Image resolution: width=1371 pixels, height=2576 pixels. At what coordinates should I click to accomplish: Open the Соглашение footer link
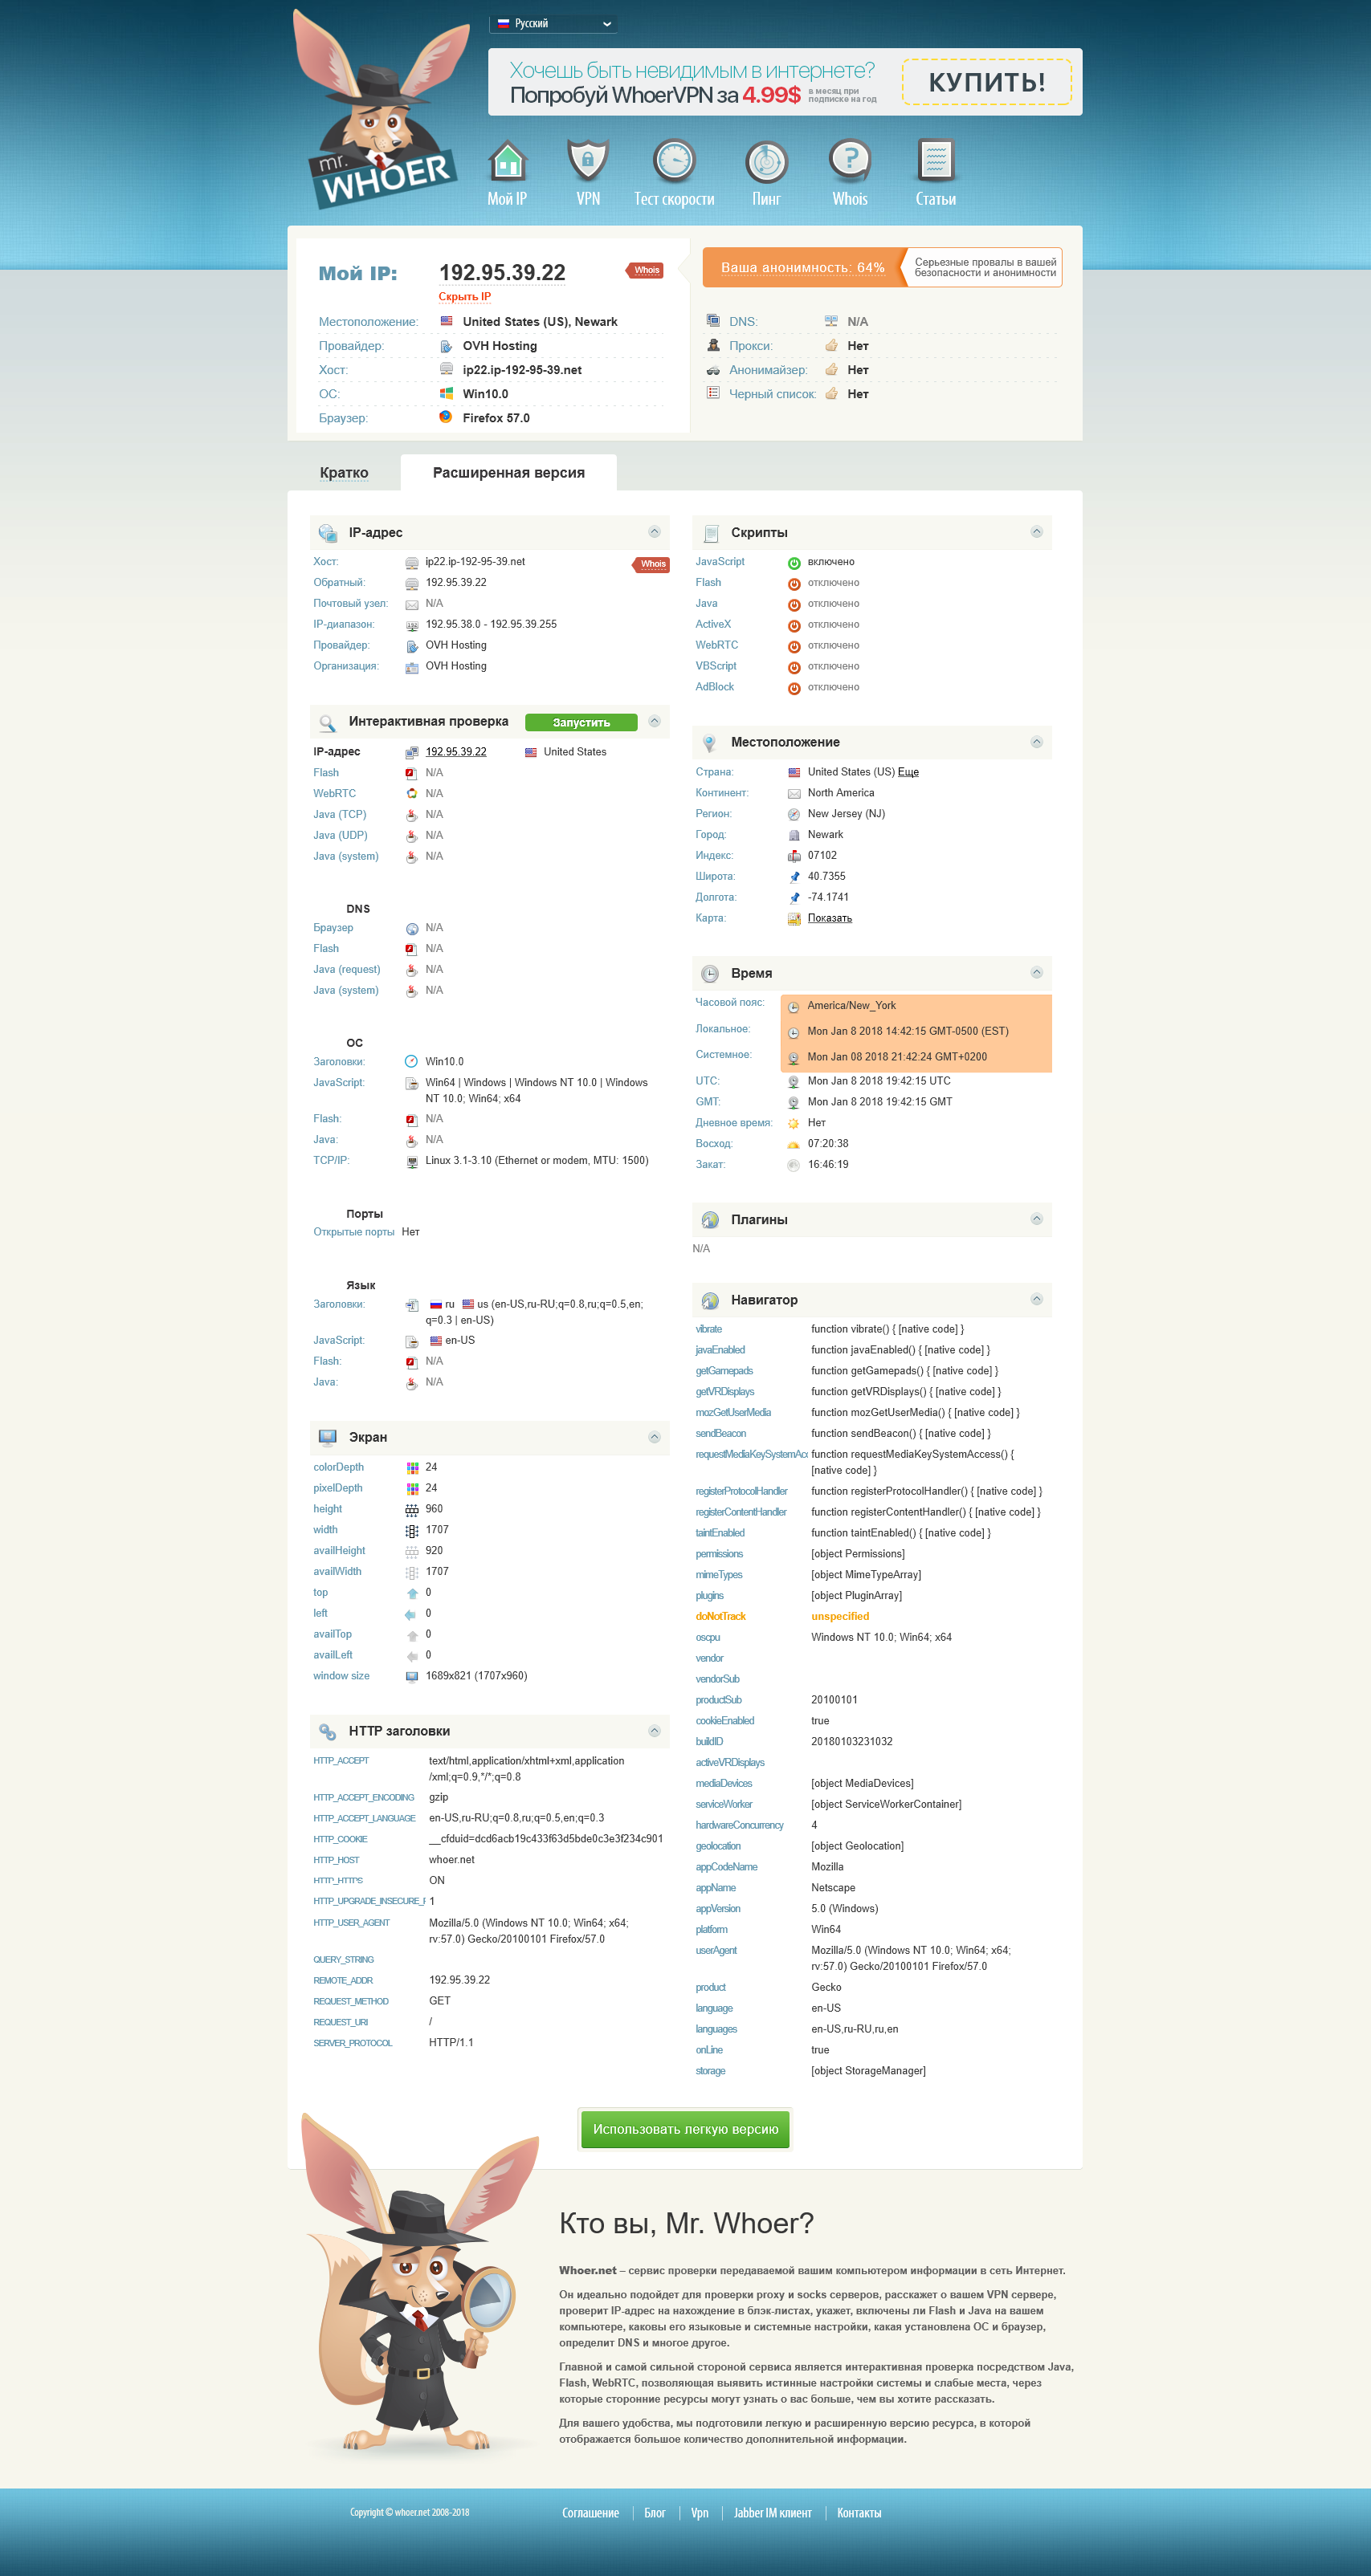[x=590, y=2513]
